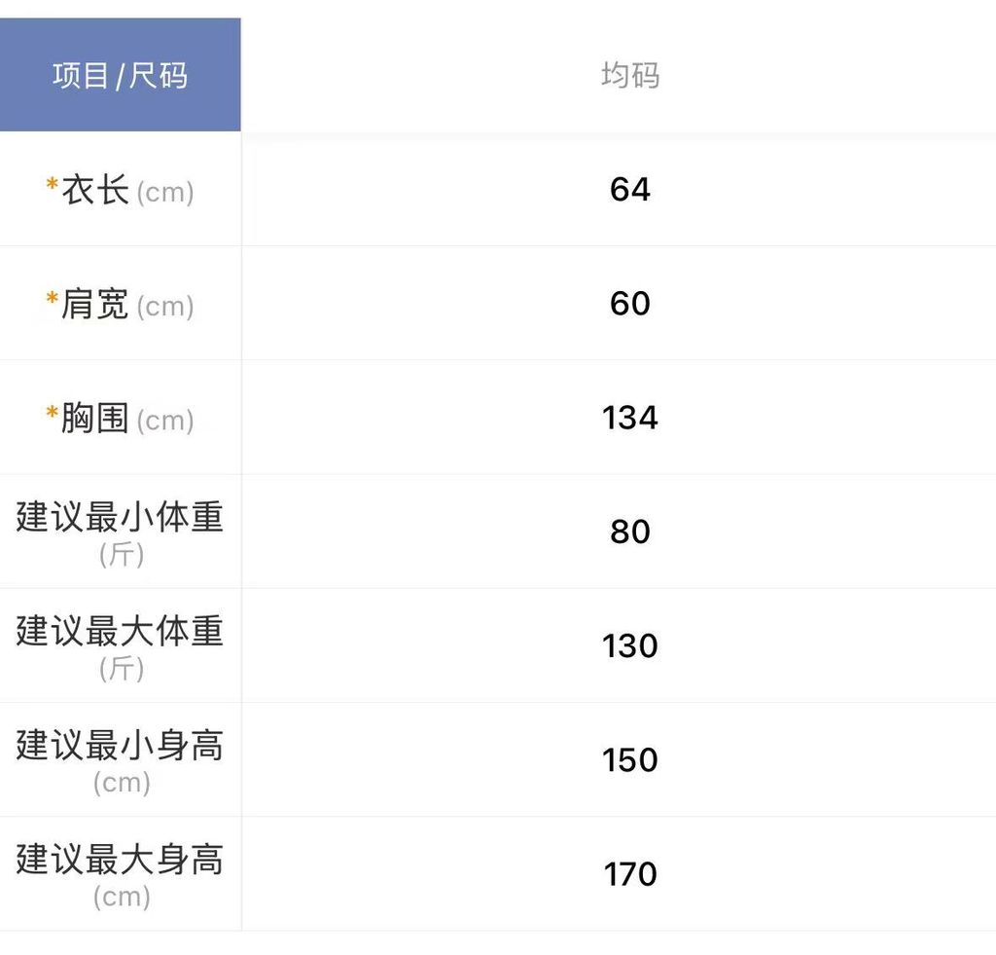
Task: Select the 衣长 value 64
Action: (629, 189)
